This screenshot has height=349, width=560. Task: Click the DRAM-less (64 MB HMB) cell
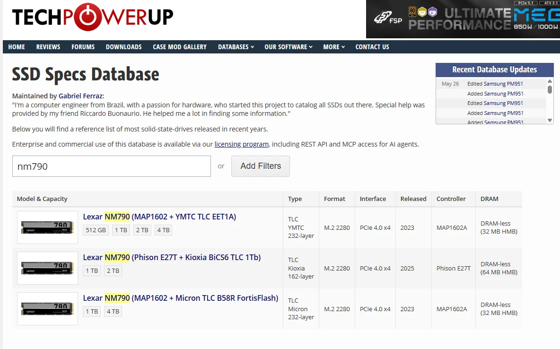coord(499,268)
